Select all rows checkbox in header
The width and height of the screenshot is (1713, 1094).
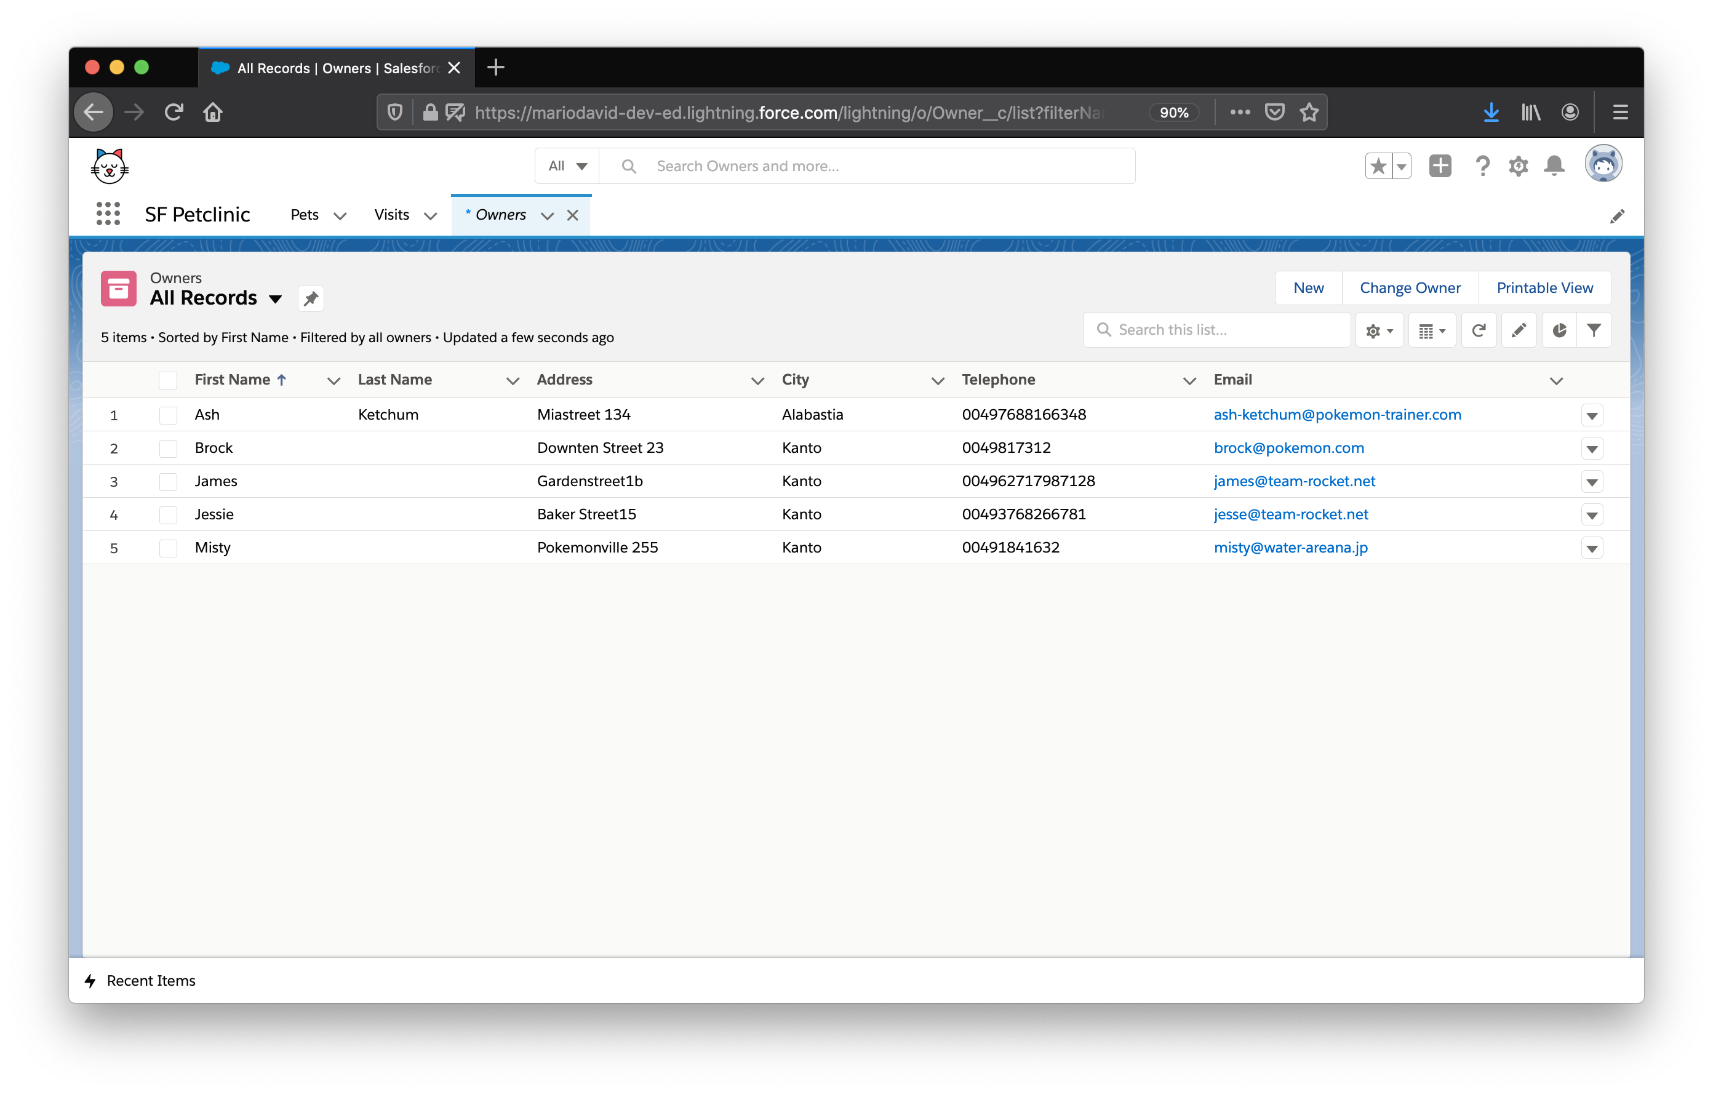168,380
